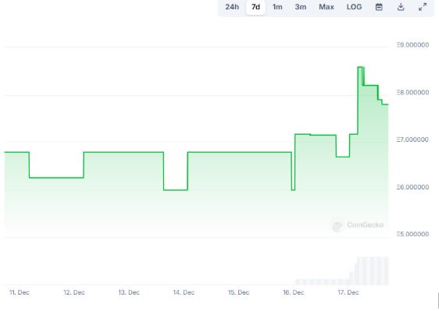Click the 17. Dec date label
The image size is (439, 311).
pyautogui.click(x=348, y=292)
